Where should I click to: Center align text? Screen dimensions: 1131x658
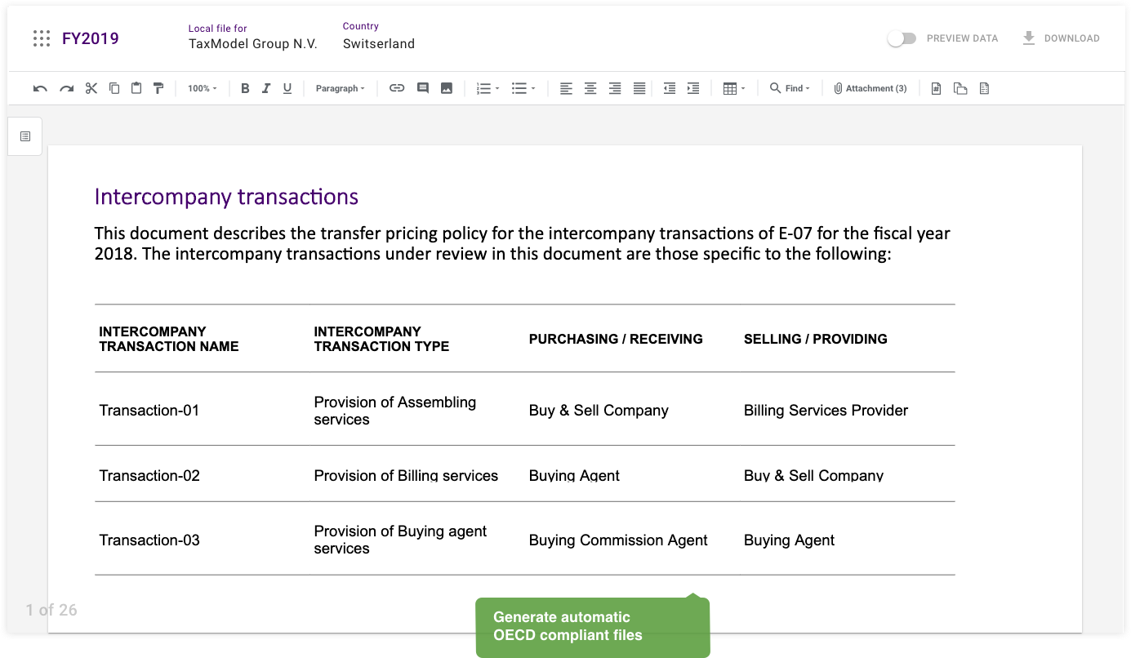click(x=590, y=88)
